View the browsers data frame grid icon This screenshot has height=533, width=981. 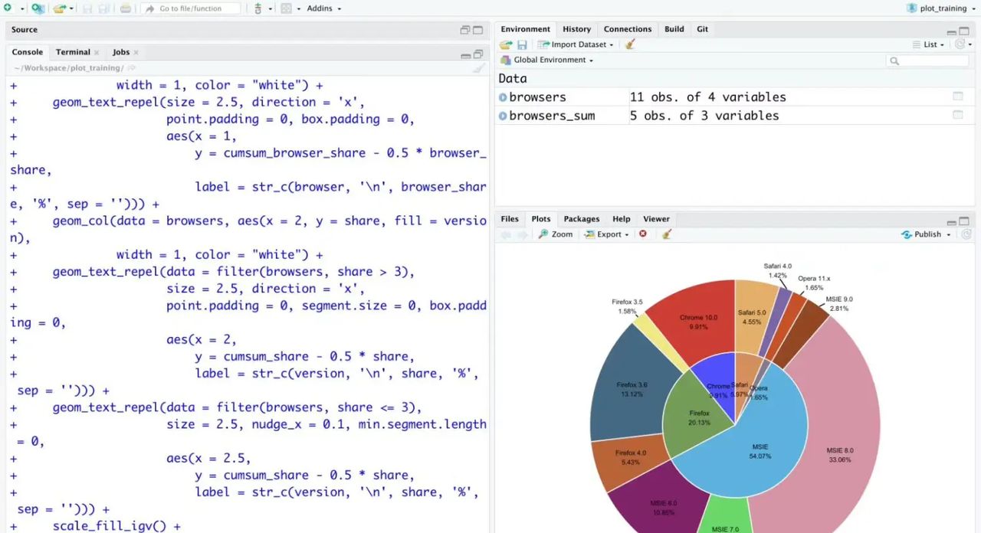coord(957,96)
